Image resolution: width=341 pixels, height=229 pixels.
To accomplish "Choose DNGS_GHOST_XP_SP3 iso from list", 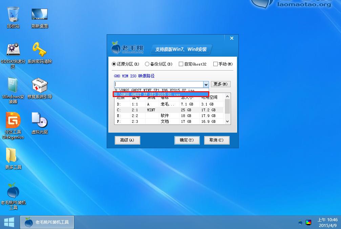I will (161, 94).
